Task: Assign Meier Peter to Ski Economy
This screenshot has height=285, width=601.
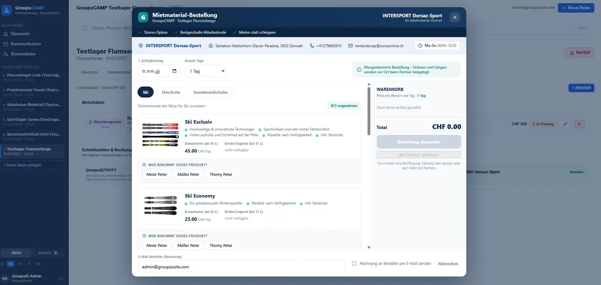Action: pos(157,246)
